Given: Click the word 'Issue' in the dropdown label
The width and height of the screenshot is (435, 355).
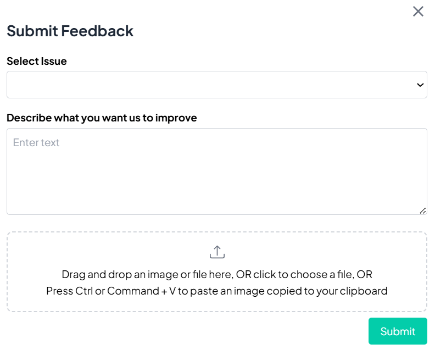Looking at the screenshot, I should click(x=54, y=62).
